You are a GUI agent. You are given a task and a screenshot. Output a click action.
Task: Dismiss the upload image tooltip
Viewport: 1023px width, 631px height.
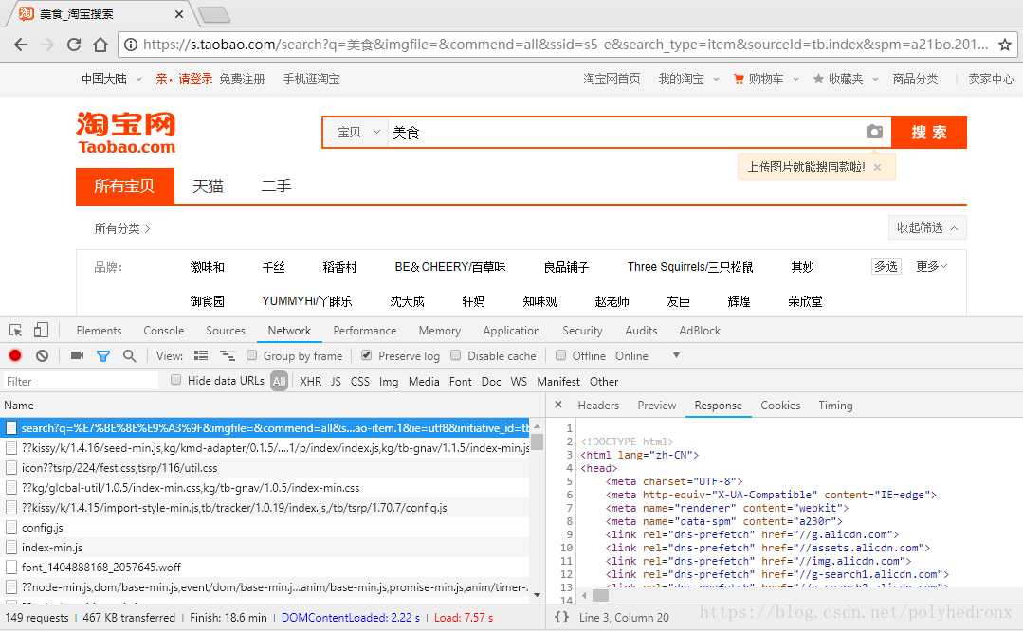click(x=878, y=168)
